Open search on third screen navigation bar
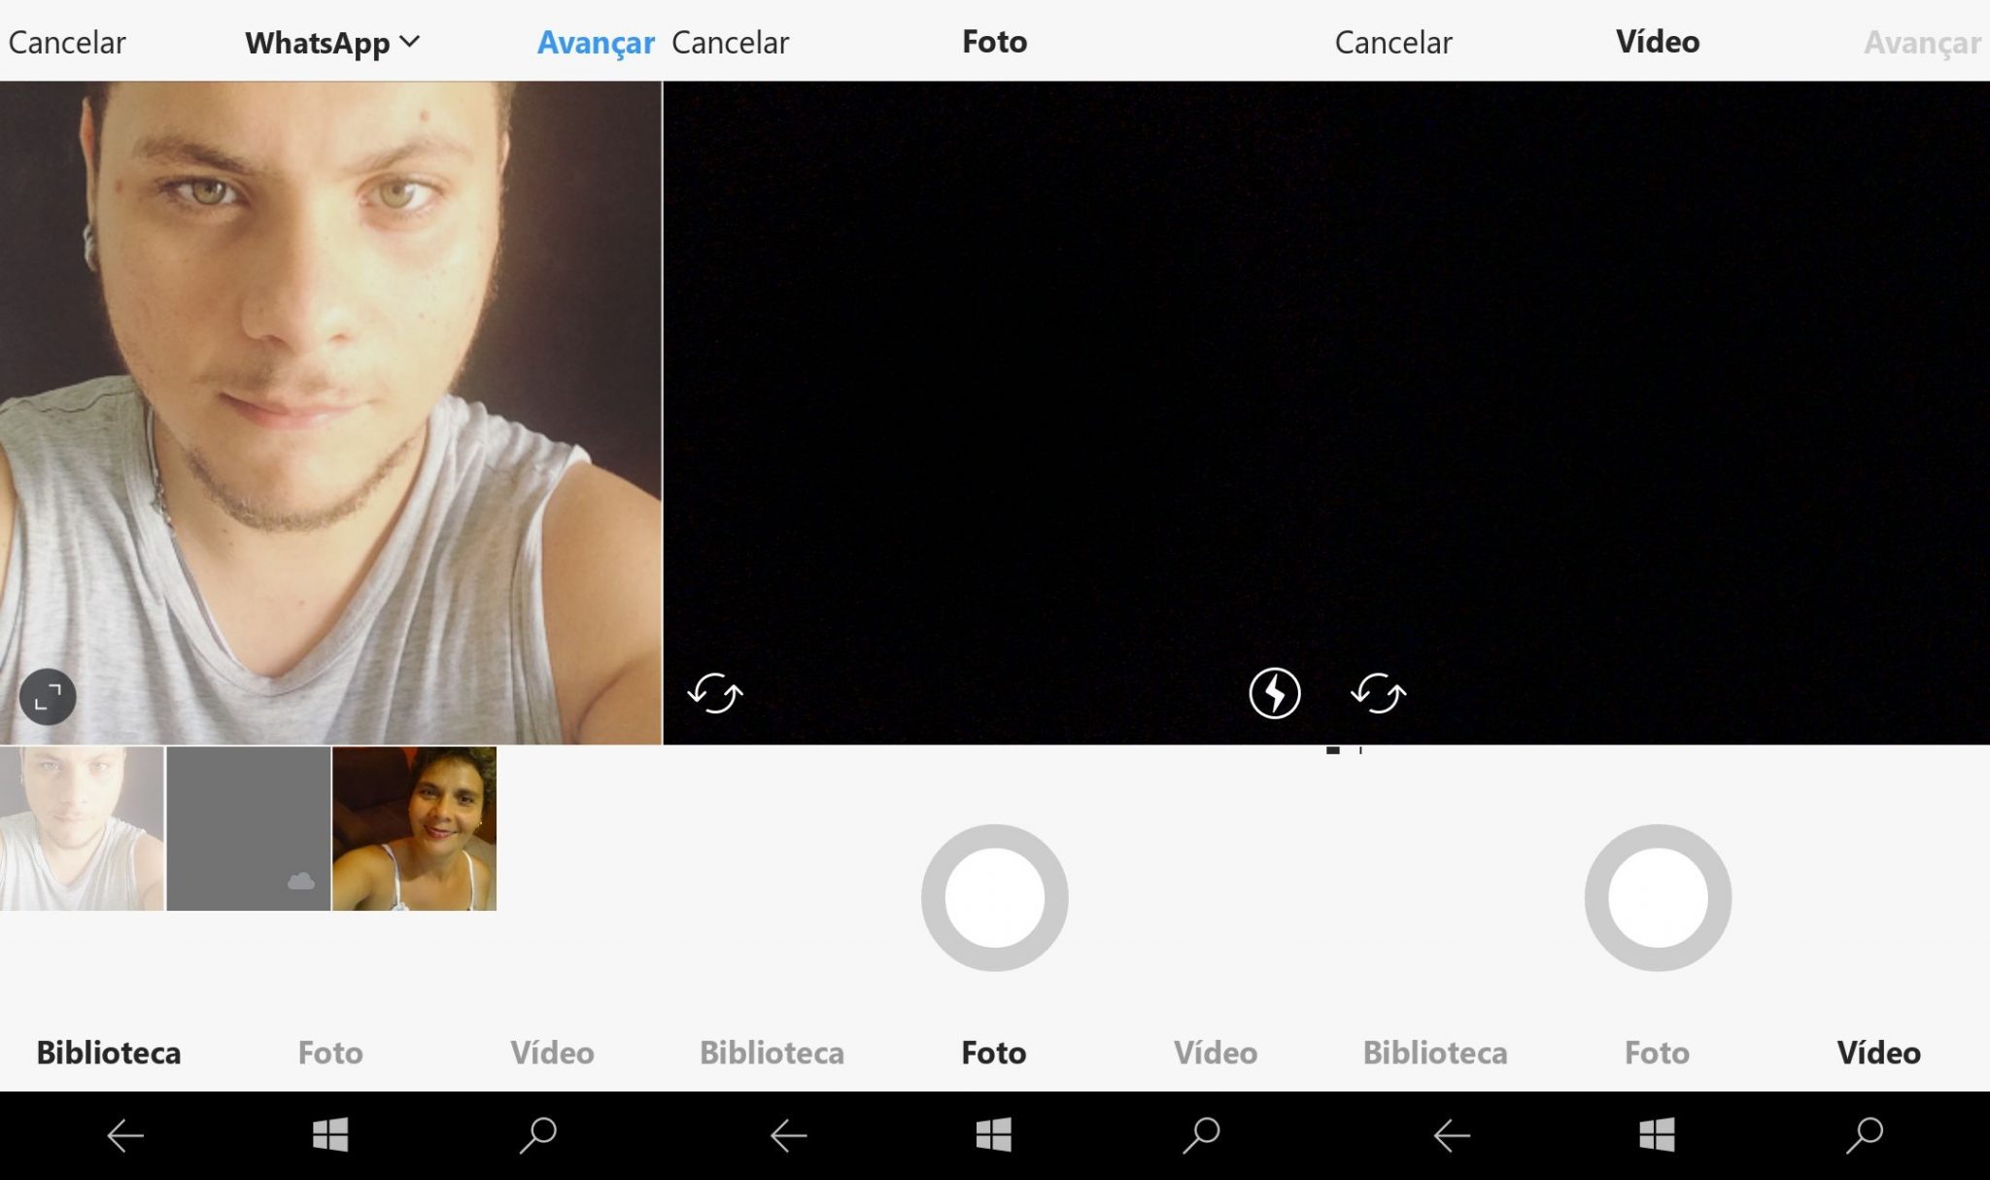1990x1180 pixels. click(1865, 1134)
